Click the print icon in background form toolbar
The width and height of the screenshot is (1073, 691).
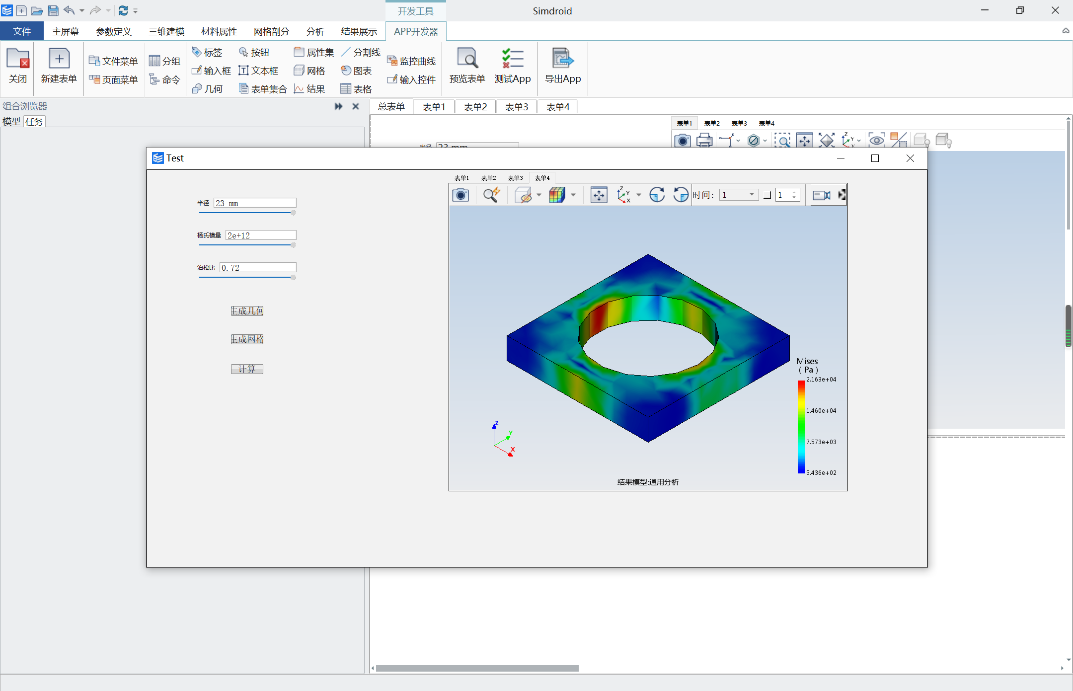coord(704,141)
